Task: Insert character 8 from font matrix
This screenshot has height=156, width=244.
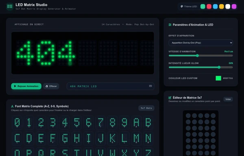Action: point(112,123)
